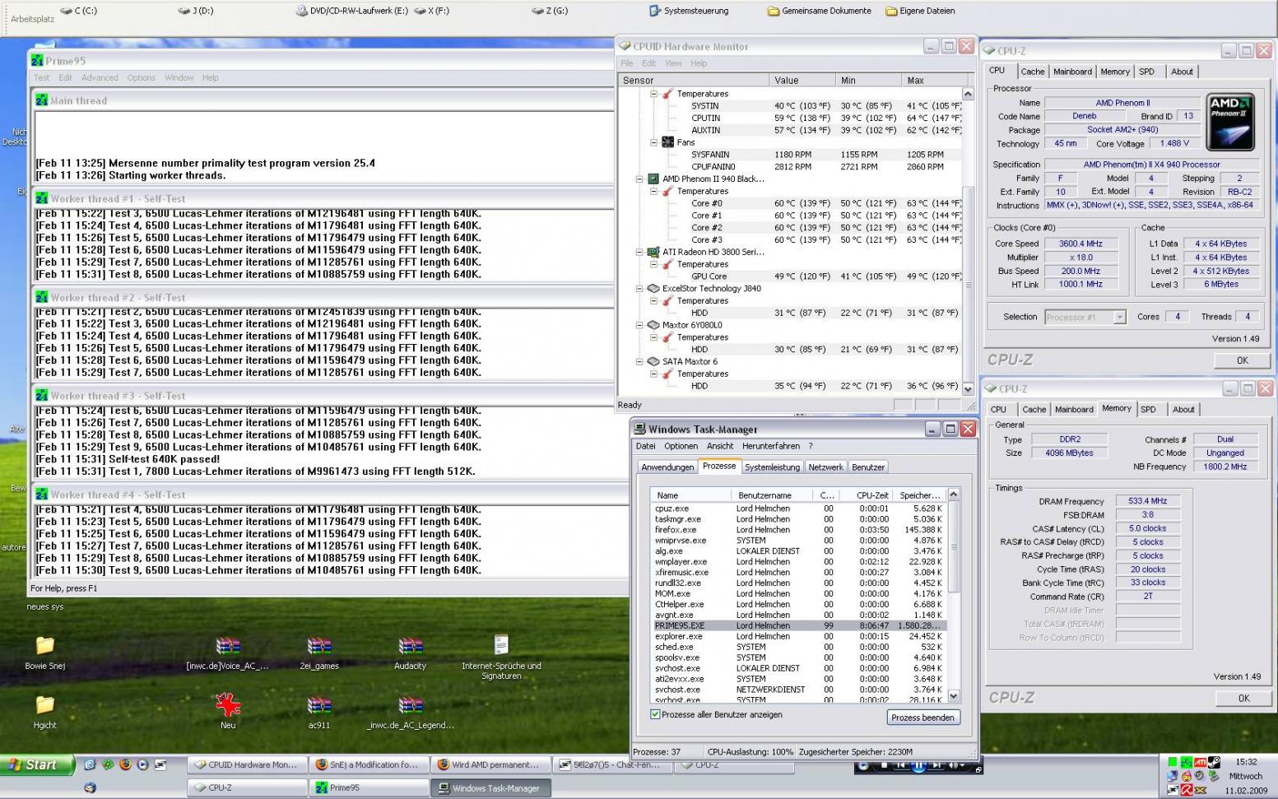Launch Firefox from the quick launch bar
The height and width of the screenshot is (799, 1278).
coord(125,764)
